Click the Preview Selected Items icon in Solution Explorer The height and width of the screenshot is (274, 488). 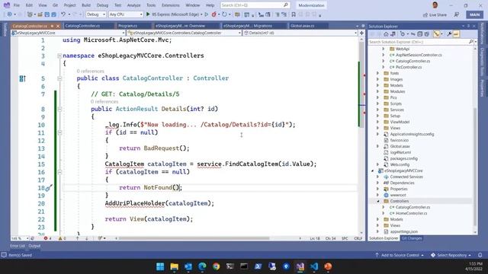coord(456,34)
